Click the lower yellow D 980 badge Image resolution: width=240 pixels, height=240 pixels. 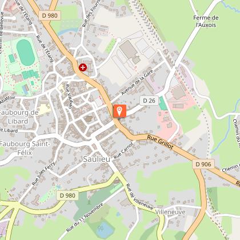(x=67, y=195)
